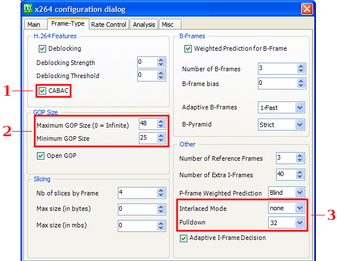Decrease Nb of slices by Frame
The width and height of the screenshot is (337, 261).
[161, 195]
